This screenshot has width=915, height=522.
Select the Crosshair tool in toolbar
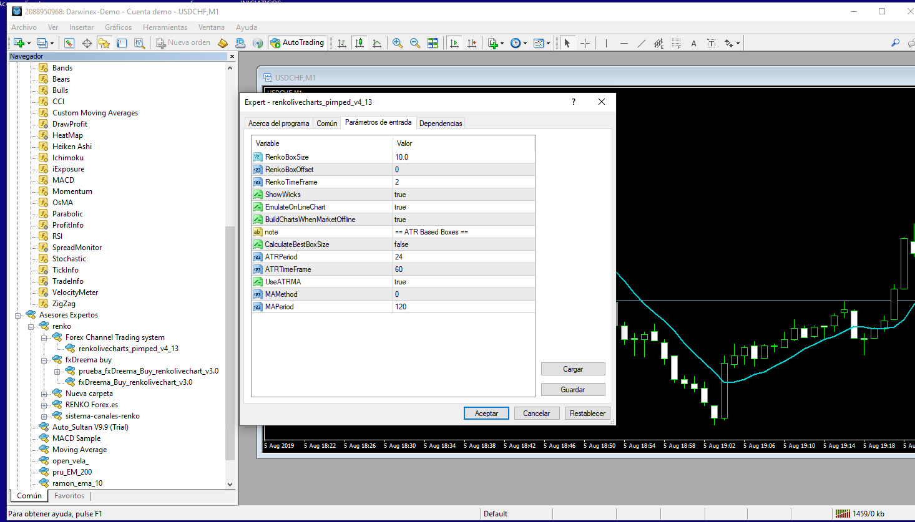(585, 43)
